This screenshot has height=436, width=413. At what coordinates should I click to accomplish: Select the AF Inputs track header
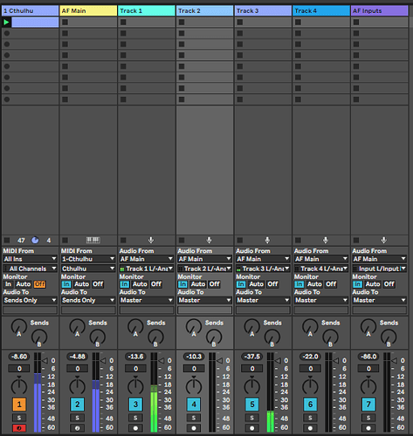tap(380, 10)
